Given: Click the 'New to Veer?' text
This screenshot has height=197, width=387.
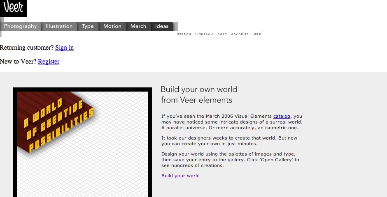Looking at the screenshot, I should (x=18, y=62).
